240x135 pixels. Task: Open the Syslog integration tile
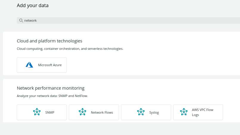(x=146, y=112)
